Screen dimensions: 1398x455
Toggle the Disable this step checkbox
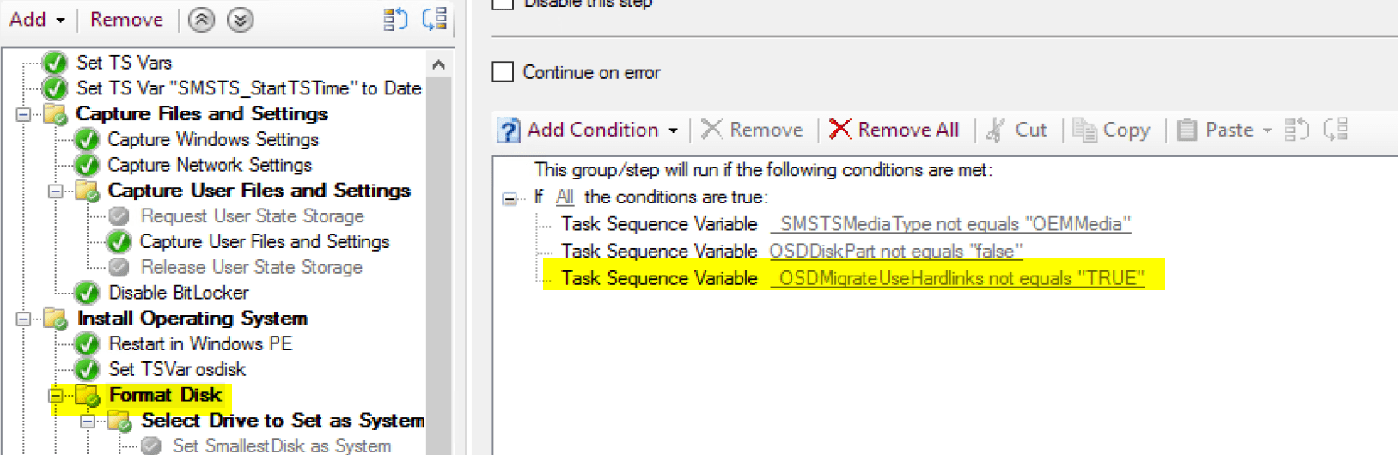pyautogui.click(x=503, y=3)
